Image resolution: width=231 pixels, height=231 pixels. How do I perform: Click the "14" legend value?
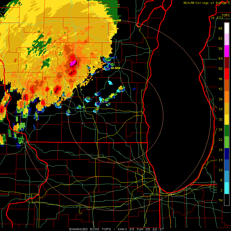(220, 160)
